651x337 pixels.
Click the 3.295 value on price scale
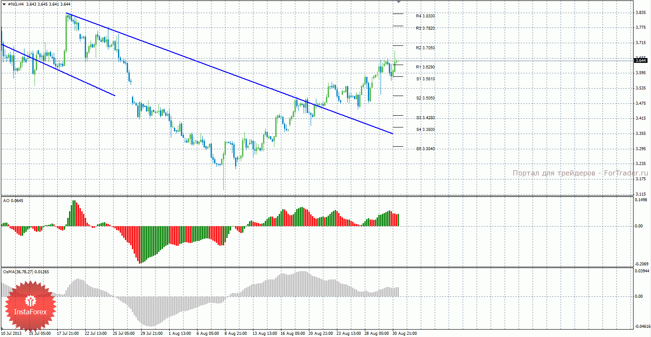point(641,149)
